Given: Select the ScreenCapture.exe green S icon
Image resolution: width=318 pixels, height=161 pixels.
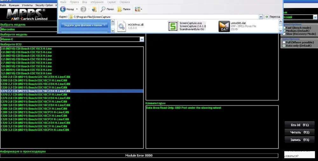Looking at the screenshot, I should pos(173,26).
